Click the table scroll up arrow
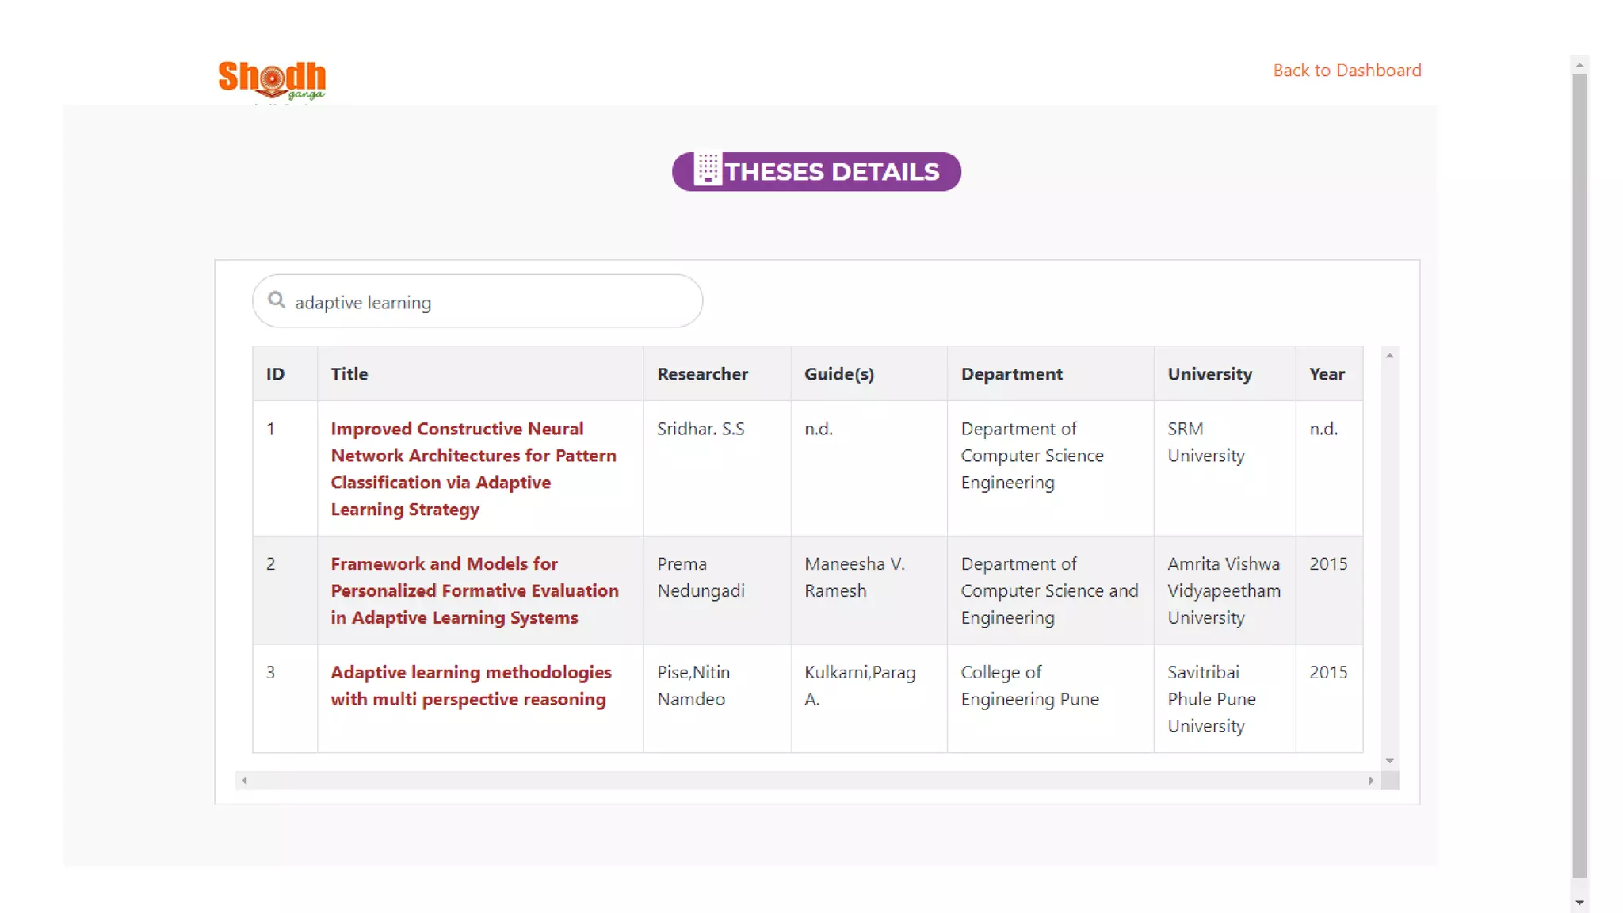Screen dimensions: 1623x913 click(1389, 356)
